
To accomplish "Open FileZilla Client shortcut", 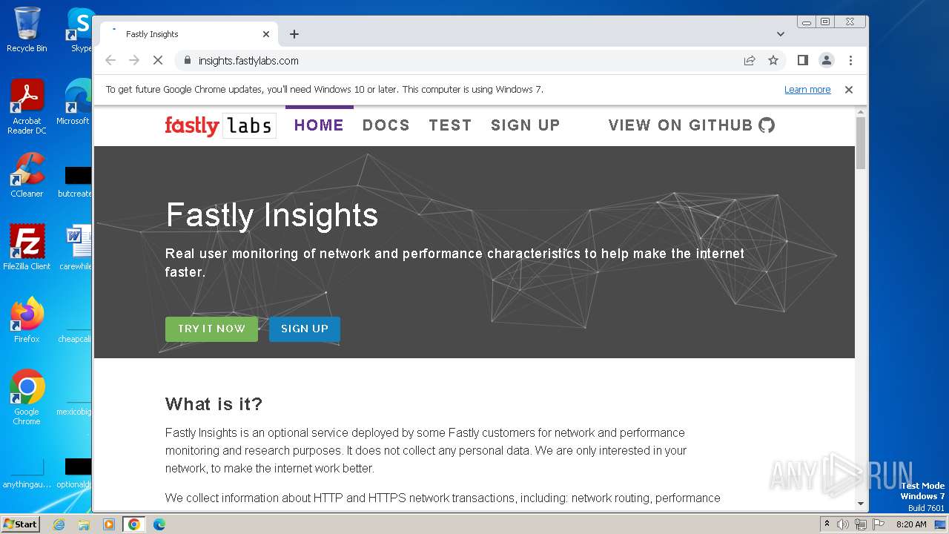I will pos(27,247).
